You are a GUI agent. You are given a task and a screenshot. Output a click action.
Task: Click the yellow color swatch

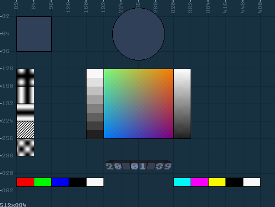217,182
